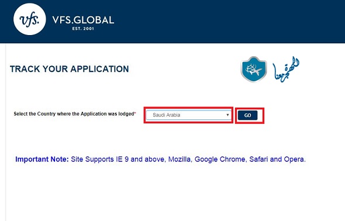This screenshot has width=345, height=221.
Task: Click the blue shield airplane logo
Action: point(254,69)
